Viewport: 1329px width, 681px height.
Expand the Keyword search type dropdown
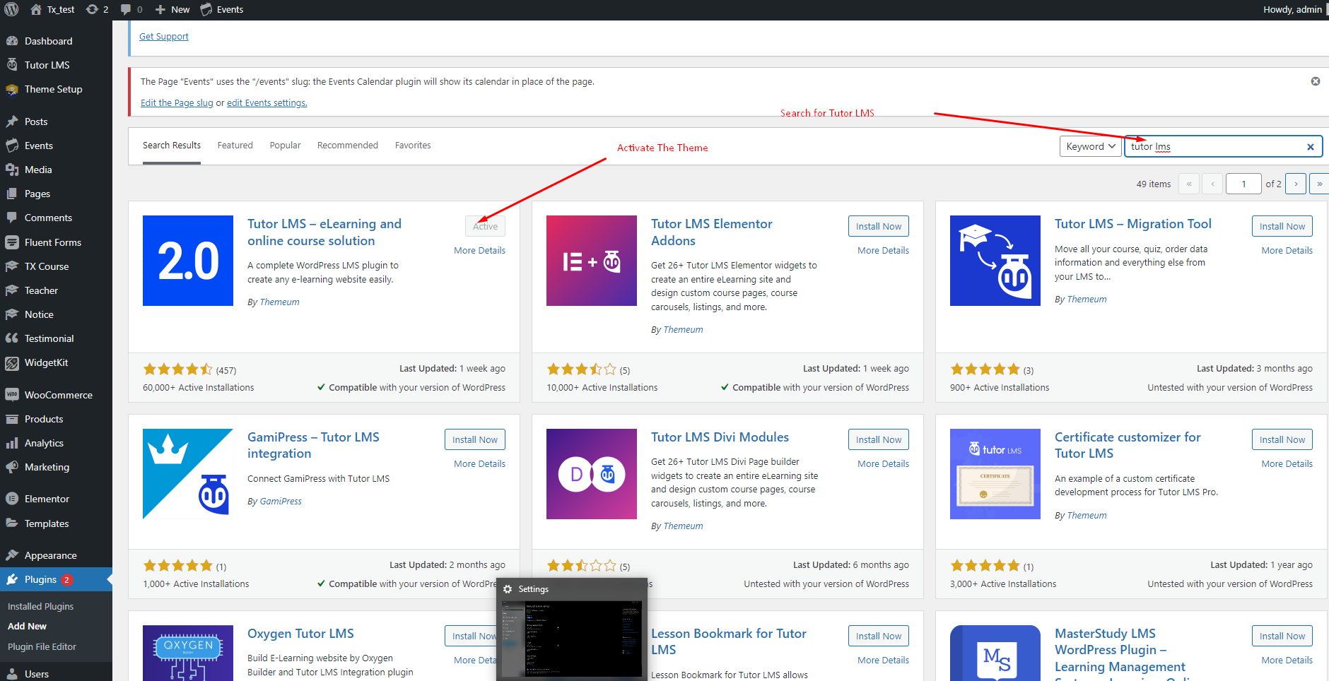pos(1090,146)
